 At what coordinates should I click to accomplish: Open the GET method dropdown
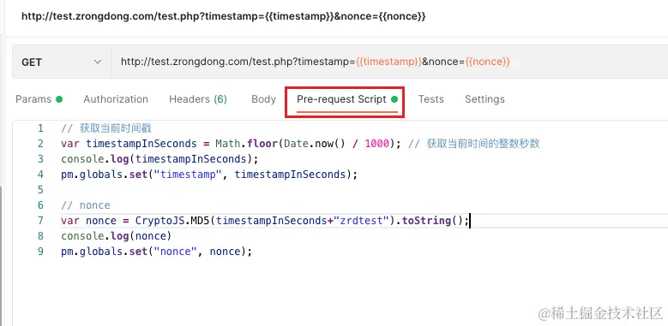pyautogui.click(x=62, y=62)
